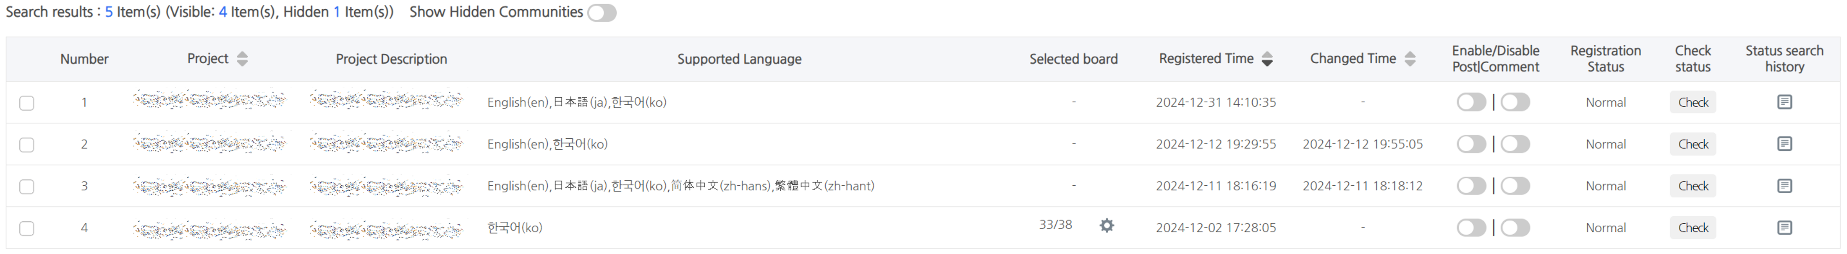Viewport: 1847px width, 254px height.
Task: Open status search history for row 4
Action: coord(1784,228)
